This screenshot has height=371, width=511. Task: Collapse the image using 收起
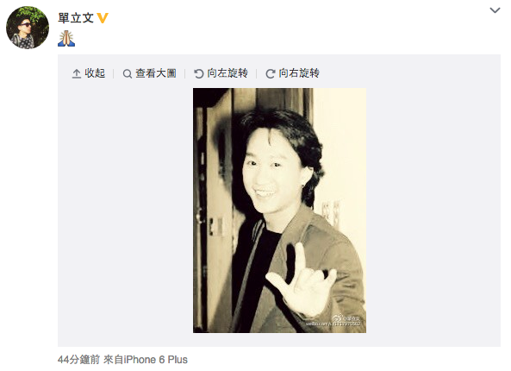[95, 73]
